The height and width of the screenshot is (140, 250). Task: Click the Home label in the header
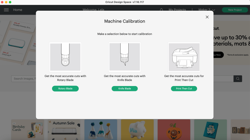[18, 10]
